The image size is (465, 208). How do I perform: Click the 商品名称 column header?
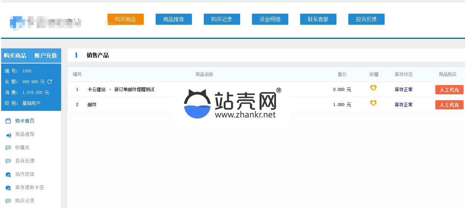(204, 74)
